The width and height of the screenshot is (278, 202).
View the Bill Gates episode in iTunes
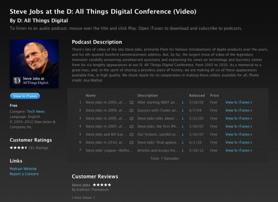[x=238, y=134]
